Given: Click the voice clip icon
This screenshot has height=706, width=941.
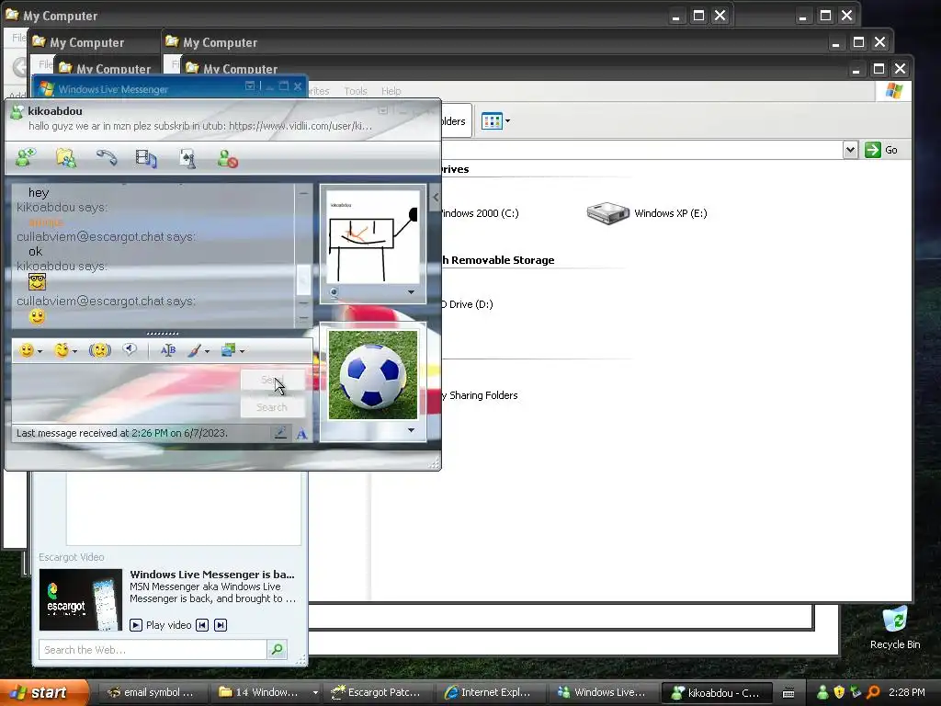Looking at the screenshot, I should (130, 350).
